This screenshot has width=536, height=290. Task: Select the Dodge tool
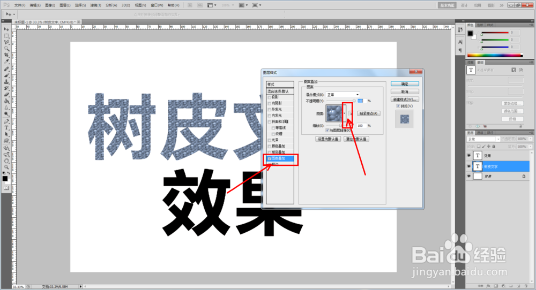pyautogui.click(x=6, y=114)
